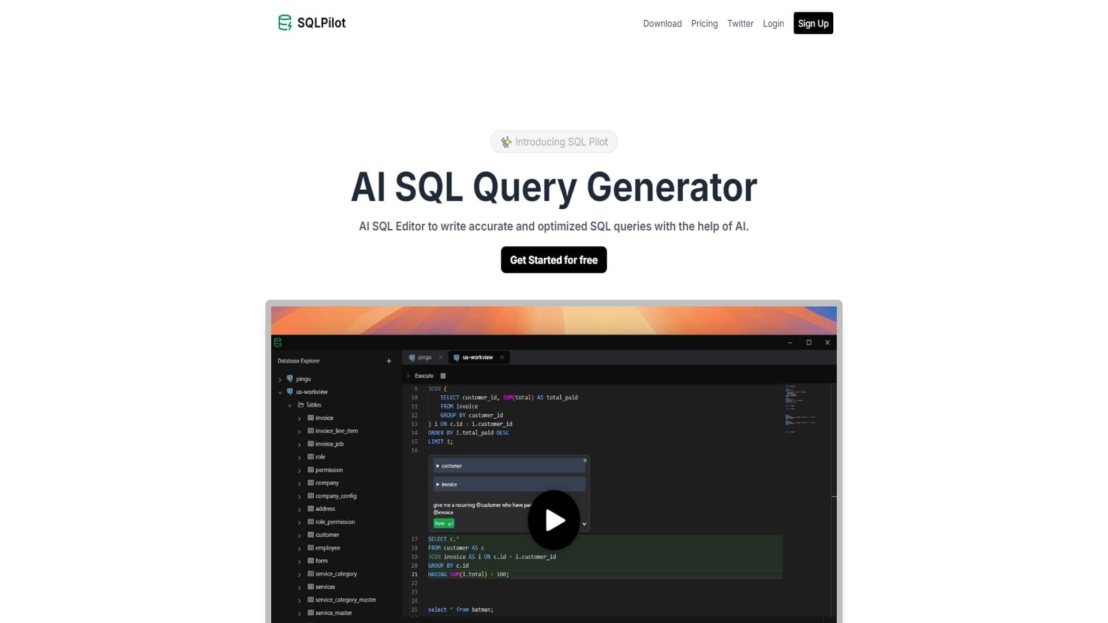Run query with Execute play icon
This screenshot has height=623, width=1108.
[x=409, y=376]
